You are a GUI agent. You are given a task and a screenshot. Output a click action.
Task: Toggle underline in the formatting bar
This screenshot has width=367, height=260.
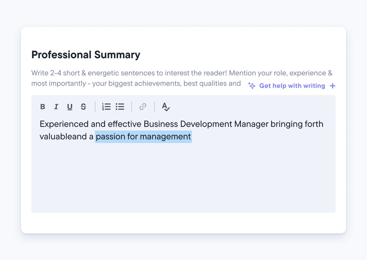pyautogui.click(x=70, y=107)
